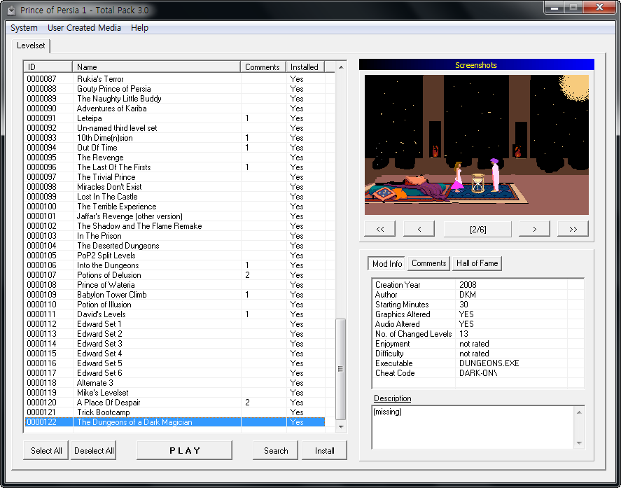Select The Deserted Dungeons row

pos(174,246)
